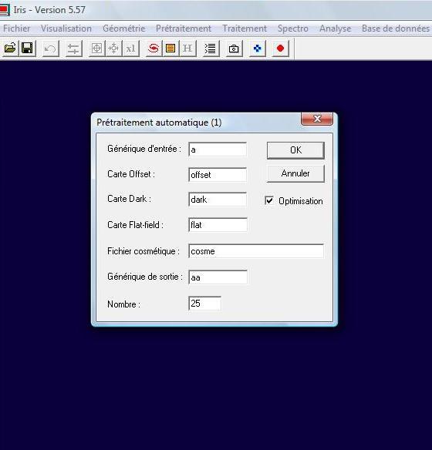The image size is (432, 450).
Task: Click the H header toolbar icon
Action: 187,49
